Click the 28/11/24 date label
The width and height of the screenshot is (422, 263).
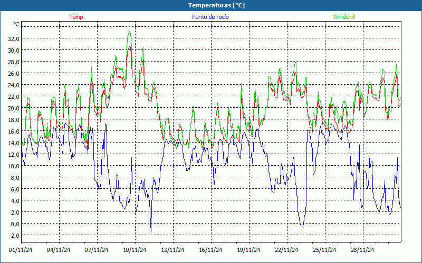pos(362,250)
